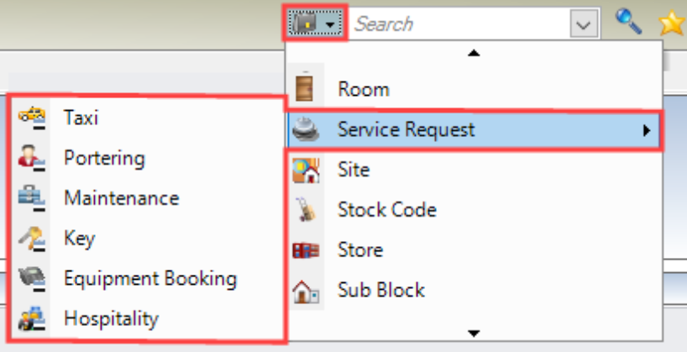Click the Key icon in submenu
The width and height of the screenshot is (687, 352).
tap(32, 239)
